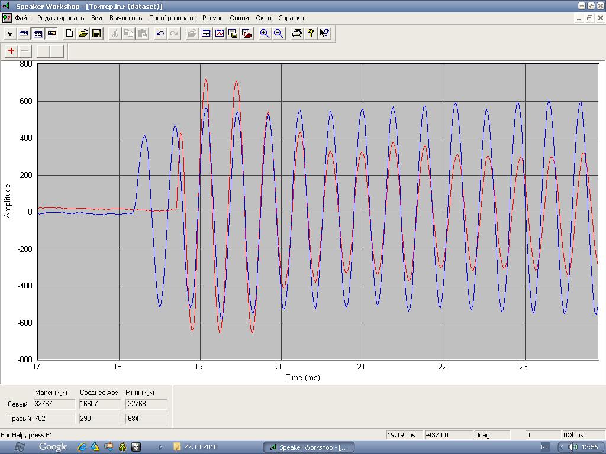The image size is (606, 454).
Task: Save using the floppy disk icon
Action: coord(96,34)
